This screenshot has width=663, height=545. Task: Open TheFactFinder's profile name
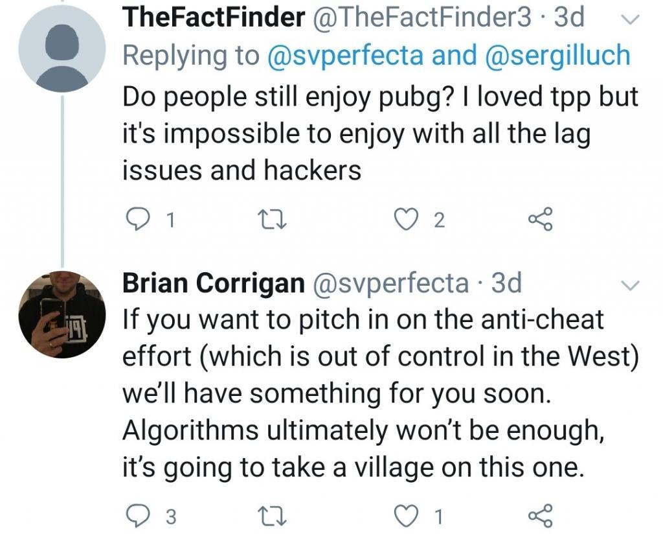214,18
